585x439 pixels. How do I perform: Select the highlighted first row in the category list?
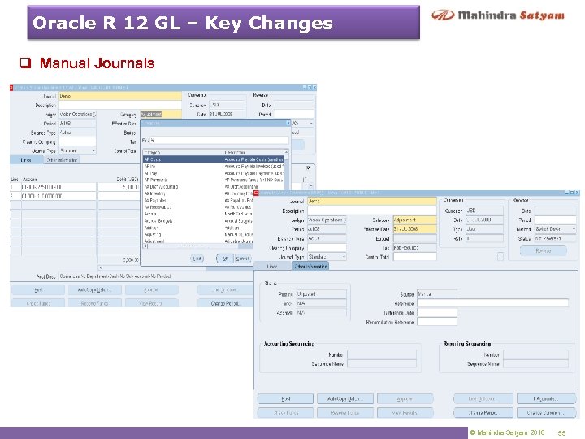pyautogui.click(x=214, y=159)
